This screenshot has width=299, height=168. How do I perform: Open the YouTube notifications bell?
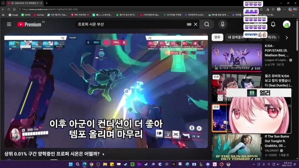pos(273,24)
